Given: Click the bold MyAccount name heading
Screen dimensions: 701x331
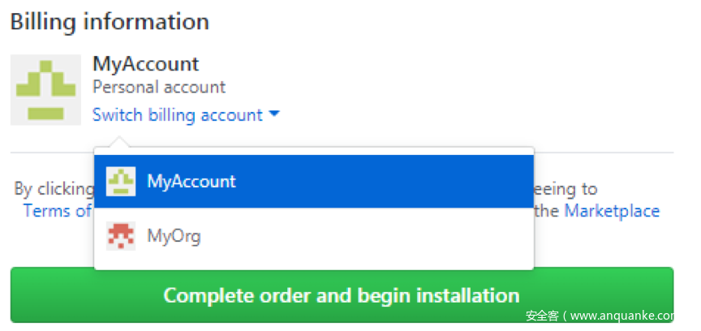Looking at the screenshot, I should tap(146, 64).
